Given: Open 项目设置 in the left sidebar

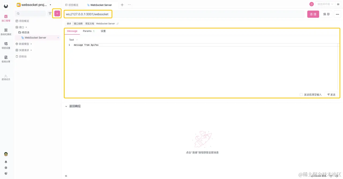Looking at the screenshot, I should point(6,46).
